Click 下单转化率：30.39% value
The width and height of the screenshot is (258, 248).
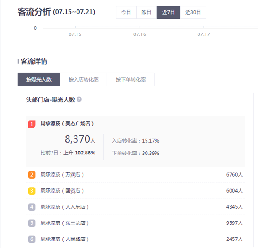click(x=136, y=153)
